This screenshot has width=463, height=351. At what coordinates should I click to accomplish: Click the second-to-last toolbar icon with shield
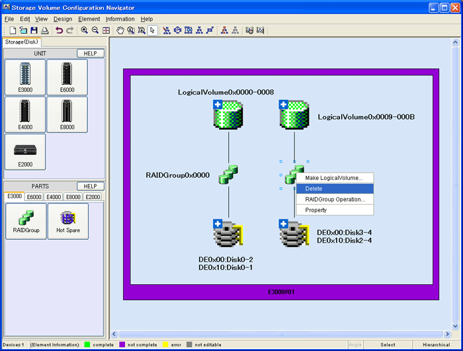click(249, 30)
